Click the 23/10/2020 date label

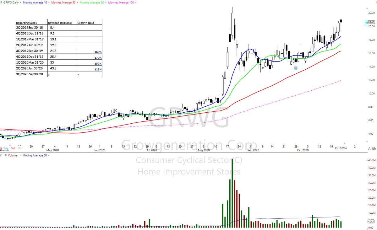pos(341,148)
